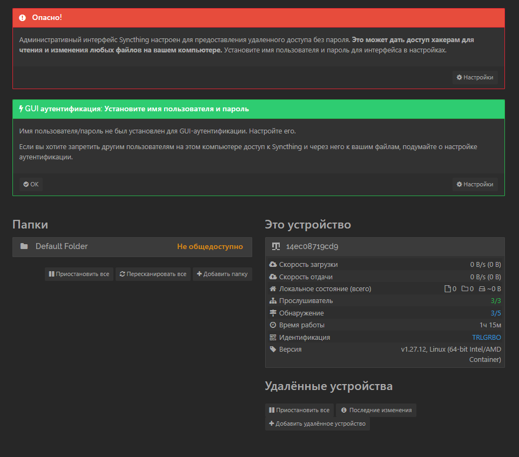Image resolution: width=519 pixels, height=457 pixels.
Task: Click the folder icon beside Default Folder
Action: tap(24, 246)
